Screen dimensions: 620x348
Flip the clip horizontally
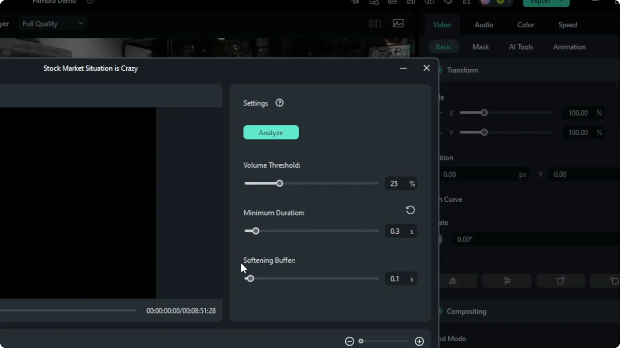[453, 281]
